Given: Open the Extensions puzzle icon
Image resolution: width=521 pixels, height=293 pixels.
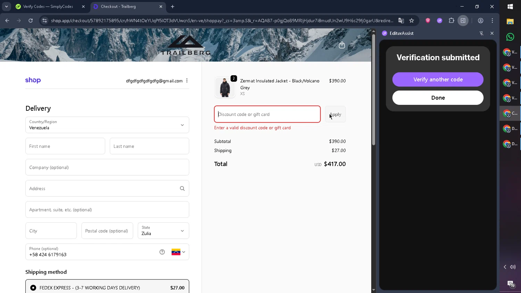Looking at the screenshot, I should tap(452, 20).
